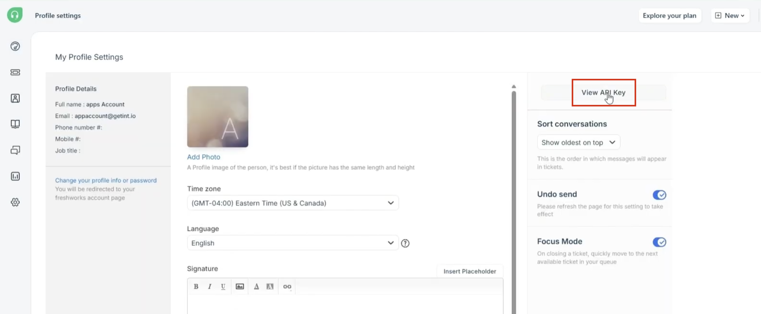Click the scroll-up arrow of profile form

click(514, 86)
